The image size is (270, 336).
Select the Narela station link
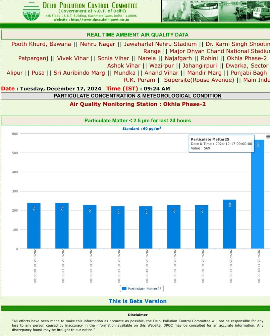tap(147, 58)
